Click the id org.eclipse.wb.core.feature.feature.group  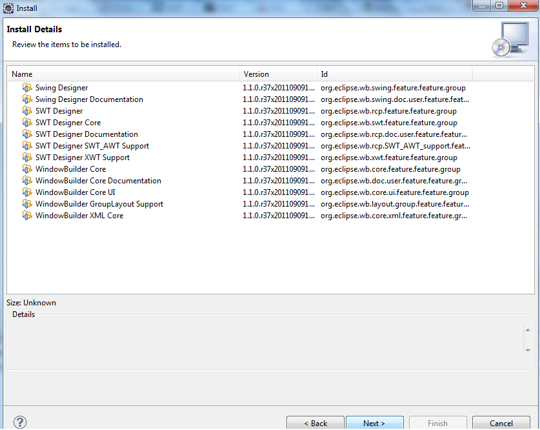tap(390, 169)
